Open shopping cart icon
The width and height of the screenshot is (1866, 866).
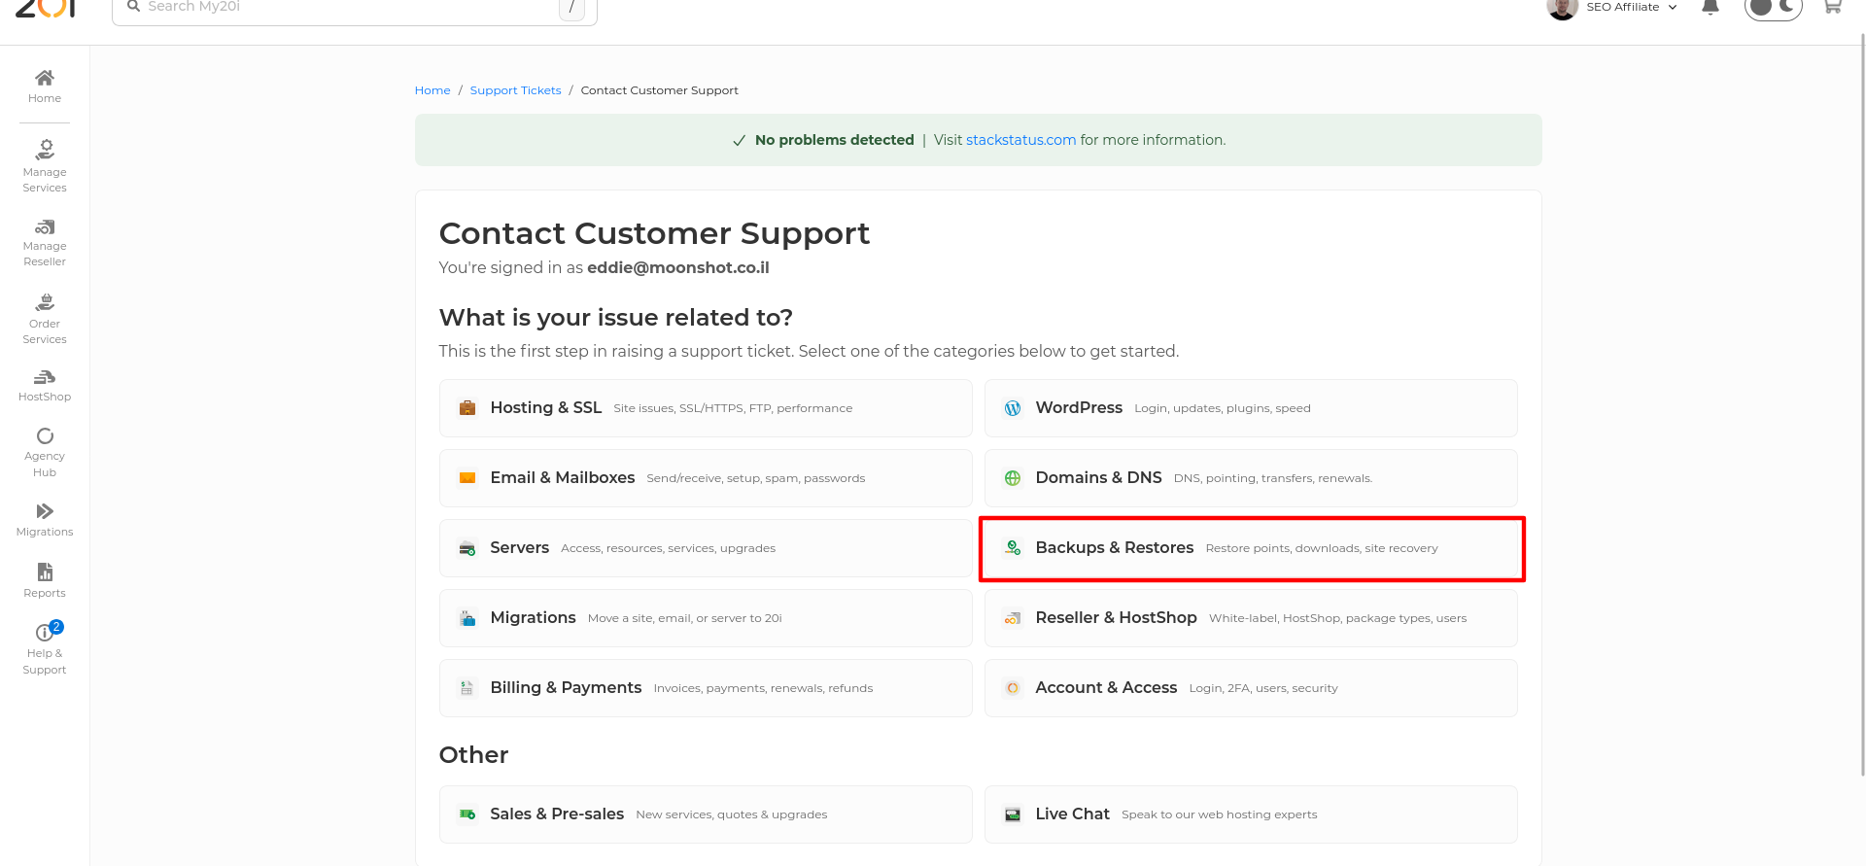(x=1833, y=7)
